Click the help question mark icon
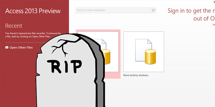The height and width of the screenshot is (107, 215). [214, 2]
